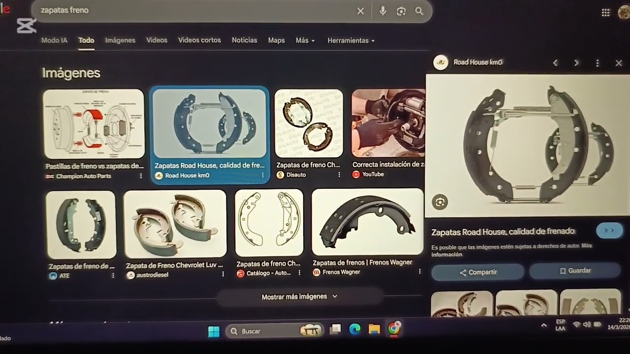This screenshot has width=630, height=354.
Task: Open the Frenos Wagner brake shoe thumbnail
Action: click(x=367, y=222)
